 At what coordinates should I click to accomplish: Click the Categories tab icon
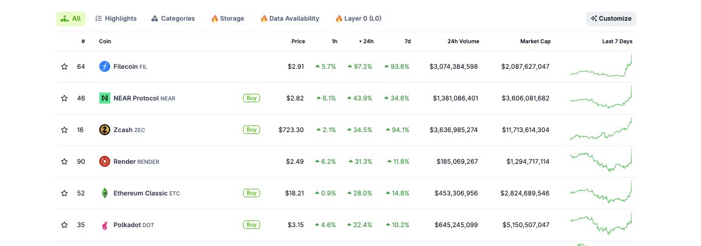155,19
